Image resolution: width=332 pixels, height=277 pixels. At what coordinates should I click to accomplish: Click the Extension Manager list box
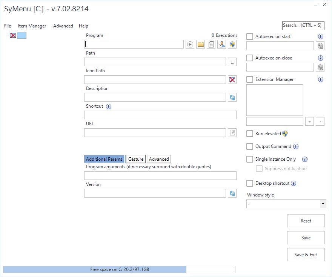(275, 100)
